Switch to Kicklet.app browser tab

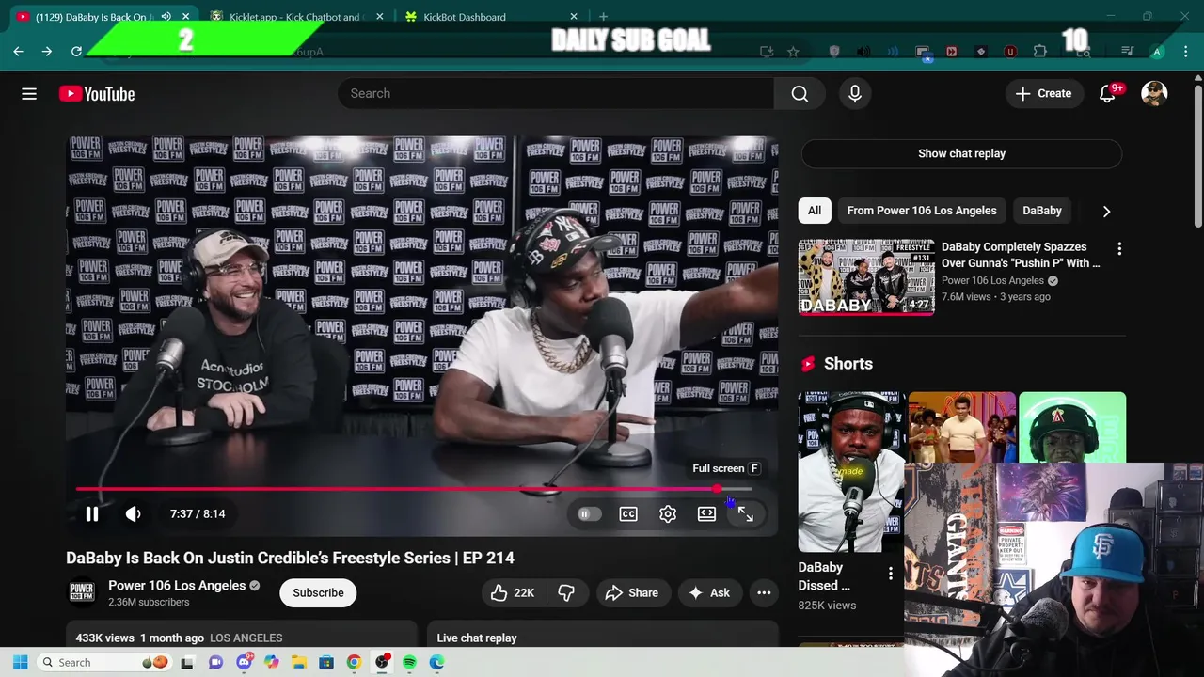pyautogui.click(x=294, y=17)
